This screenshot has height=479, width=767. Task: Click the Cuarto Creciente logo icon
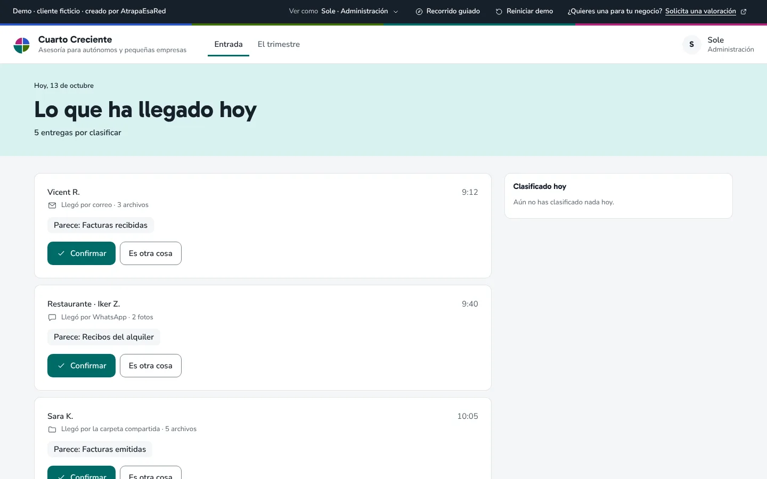pyautogui.click(x=22, y=45)
